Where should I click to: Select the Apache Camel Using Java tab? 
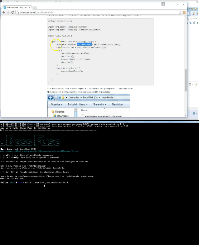tap(17, 8)
